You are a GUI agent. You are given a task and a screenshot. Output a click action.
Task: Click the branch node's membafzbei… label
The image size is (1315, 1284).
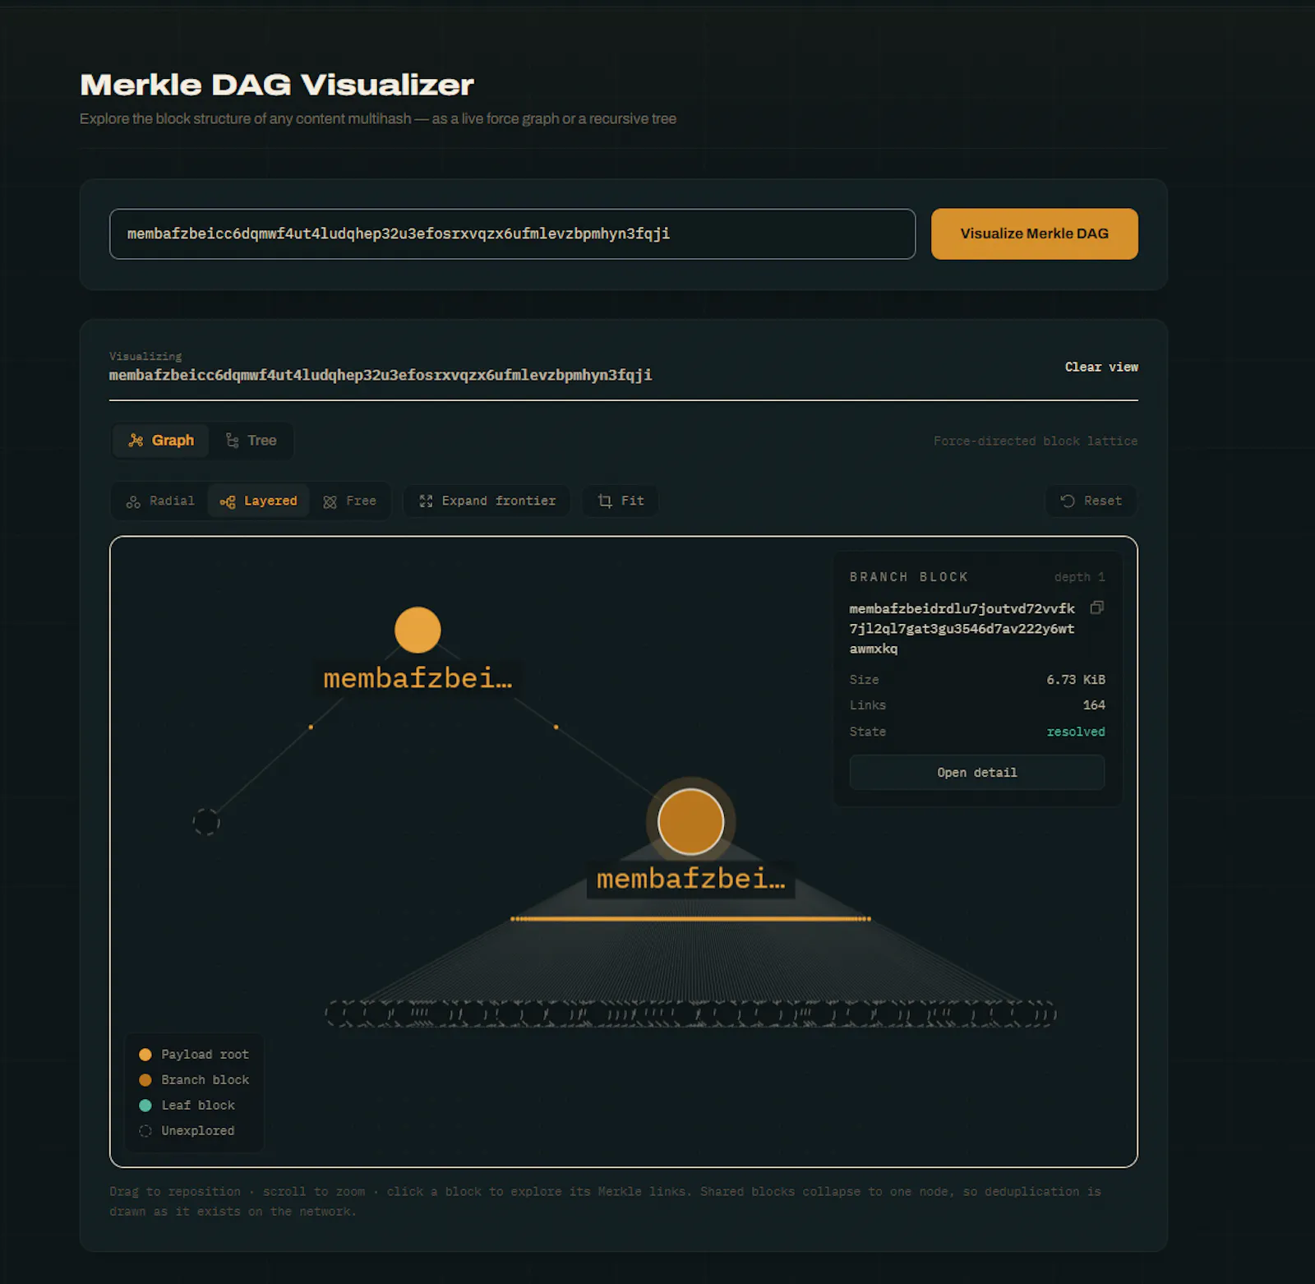tap(690, 879)
